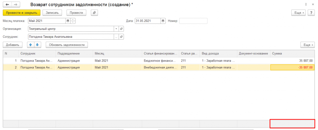Select the Май 2021 cell in row 2
Viewport: 318px width, 130px height.
117,67
